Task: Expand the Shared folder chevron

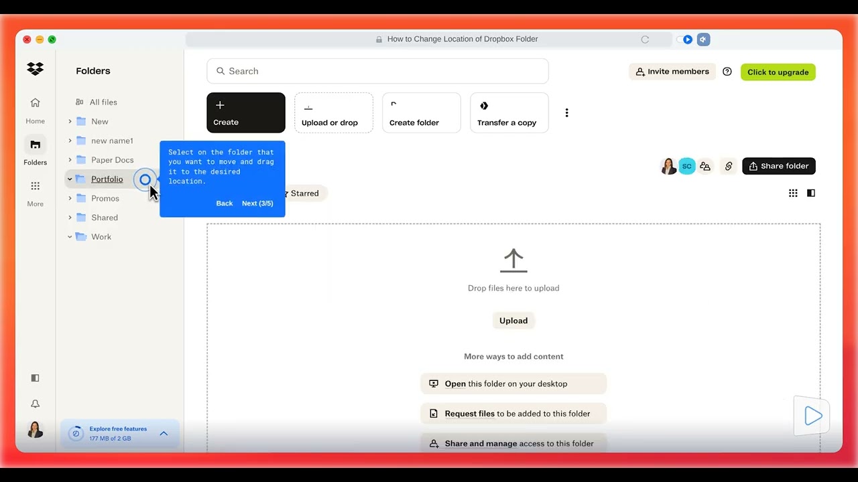Action: 70,218
